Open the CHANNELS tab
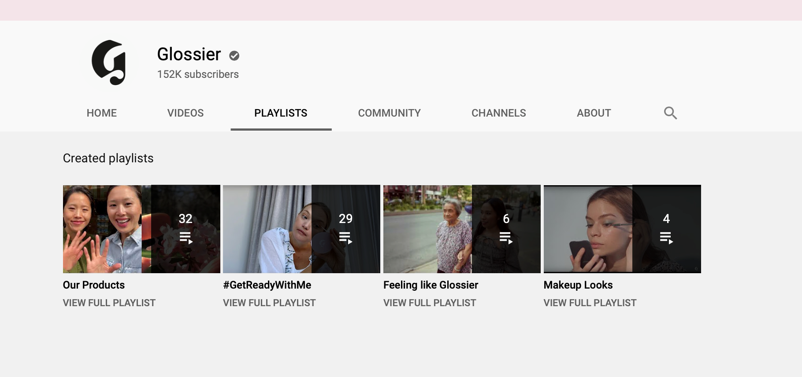The height and width of the screenshot is (377, 802). pyautogui.click(x=499, y=113)
